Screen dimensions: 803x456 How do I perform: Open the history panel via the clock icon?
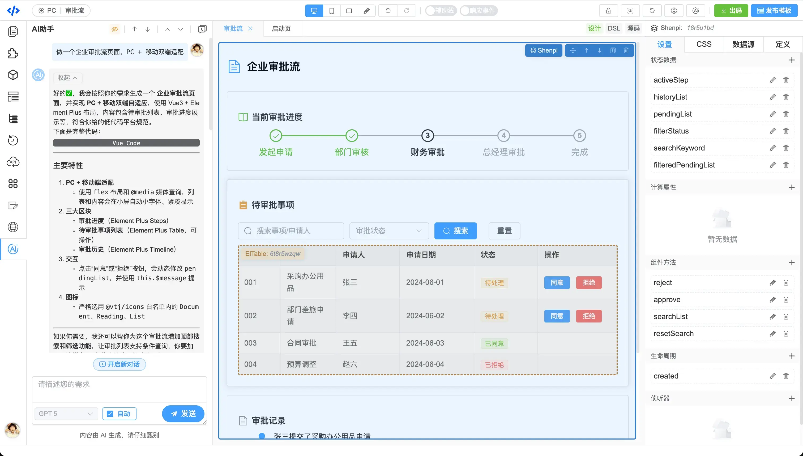coord(13,140)
